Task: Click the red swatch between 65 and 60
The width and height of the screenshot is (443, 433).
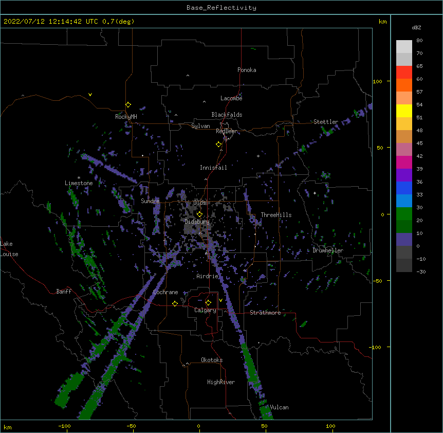Action: 404,73
